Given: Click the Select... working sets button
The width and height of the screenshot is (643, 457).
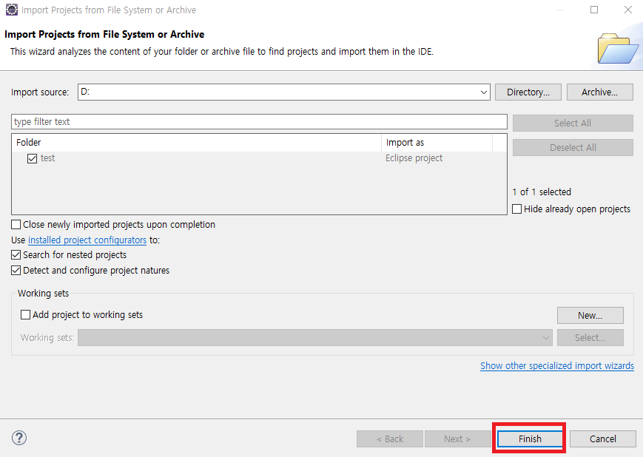Looking at the screenshot, I should coord(590,338).
